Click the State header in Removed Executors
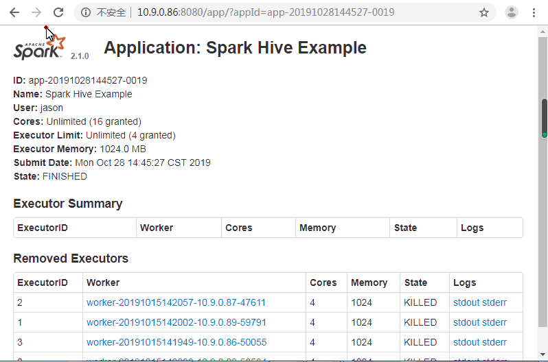This screenshot has height=362, width=548. point(415,282)
